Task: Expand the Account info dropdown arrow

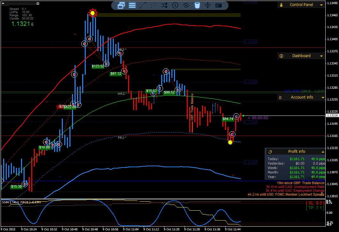Action: click(323, 98)
